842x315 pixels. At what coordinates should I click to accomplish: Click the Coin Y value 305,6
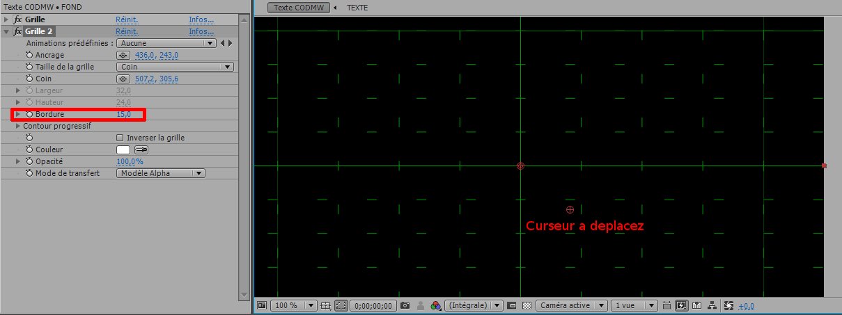point(169,79)
